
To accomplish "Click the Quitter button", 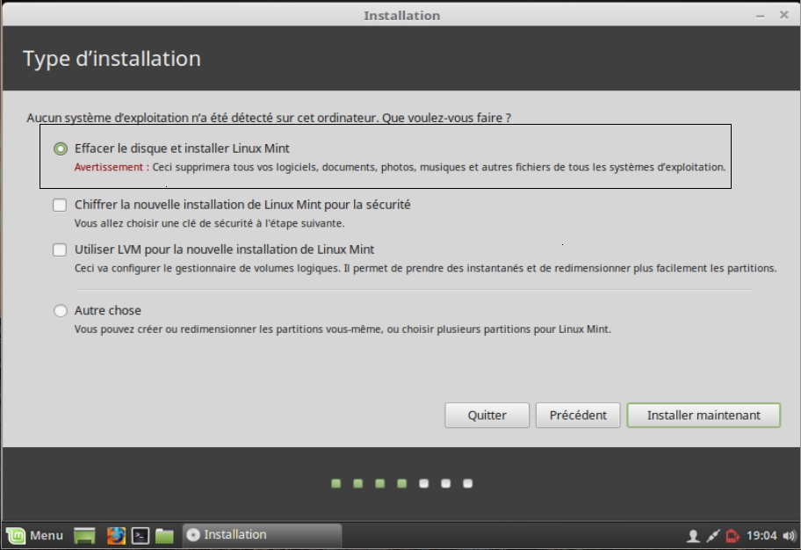I will [487, 415].
